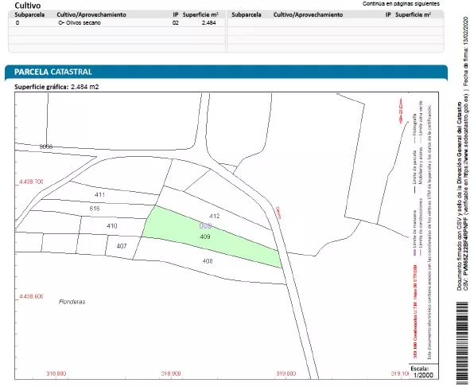
Task: Select parcel 407 on the cadastral map
Action: pyautogui.click(x=122, y=246)
